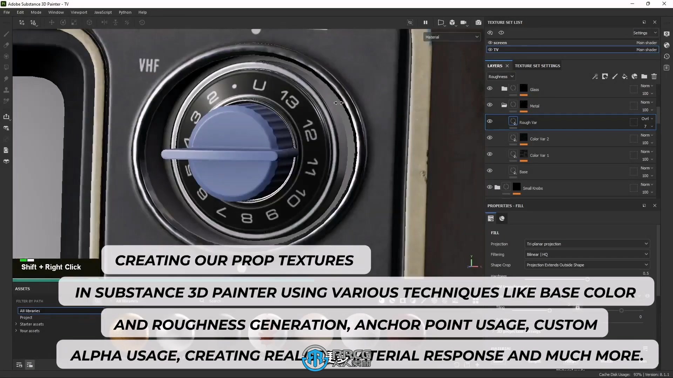
Task: Toggle visibility of Color Var 1 layer
Action: pos(490,154)
